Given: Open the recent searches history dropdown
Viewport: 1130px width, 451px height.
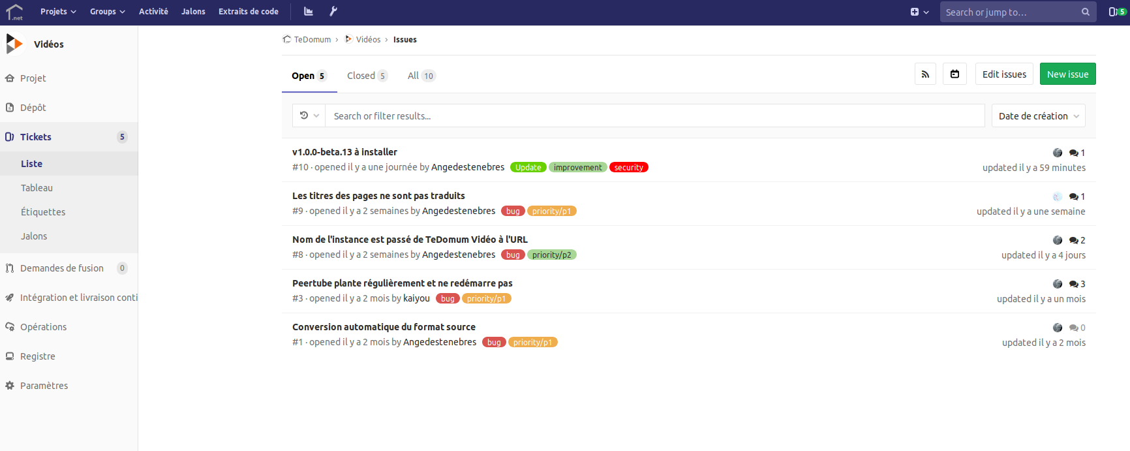Looking at the screenshot, I should pyautogui.click(x=309, y=116).
